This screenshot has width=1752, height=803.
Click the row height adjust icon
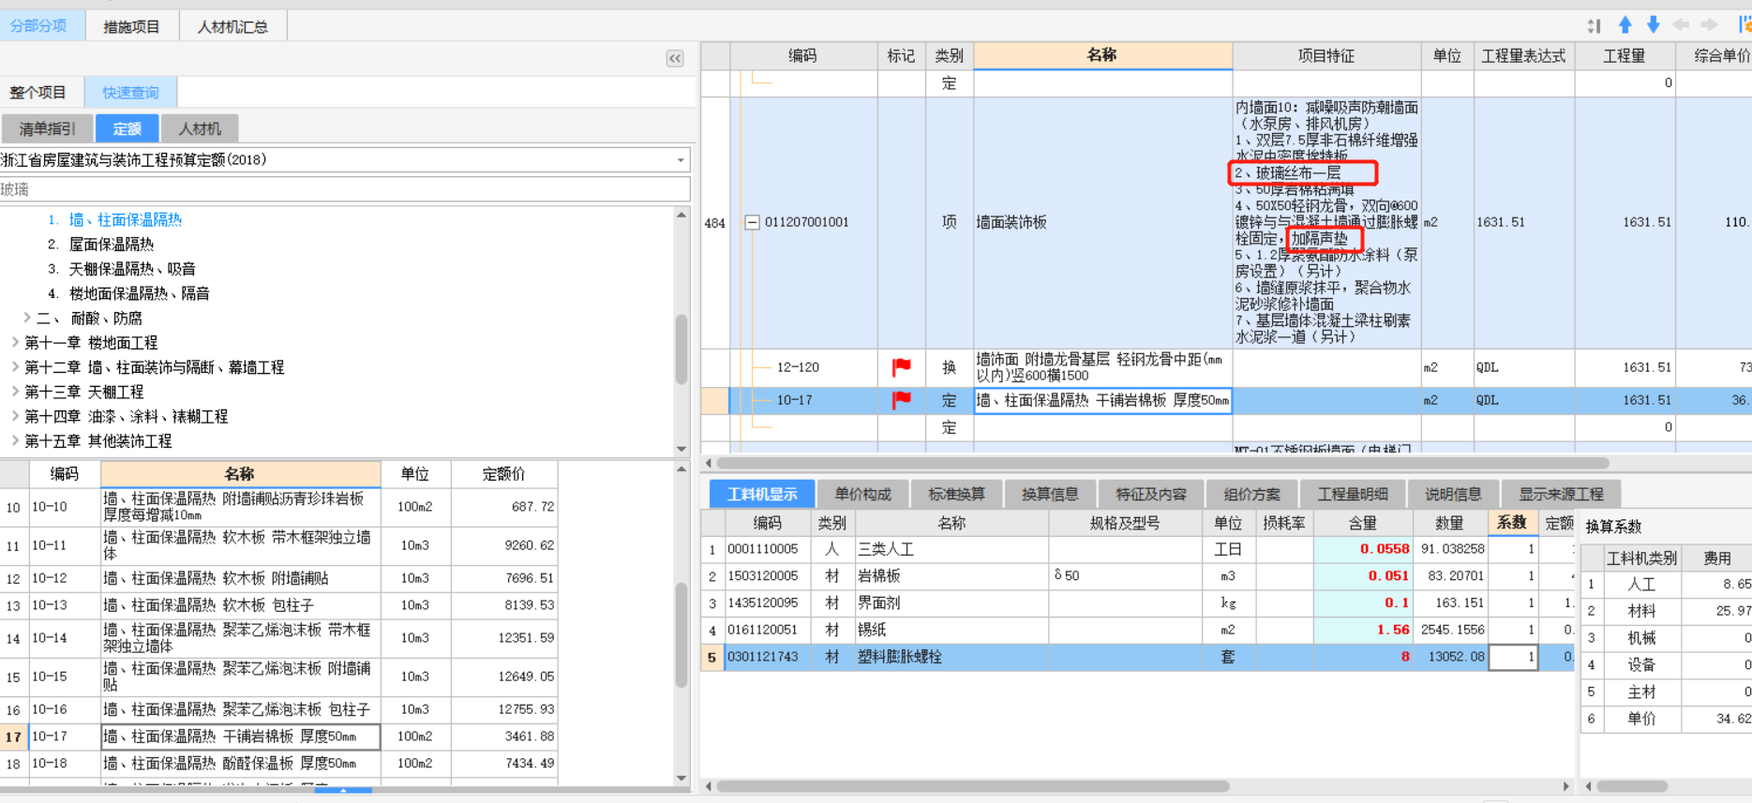[1595, 26]
